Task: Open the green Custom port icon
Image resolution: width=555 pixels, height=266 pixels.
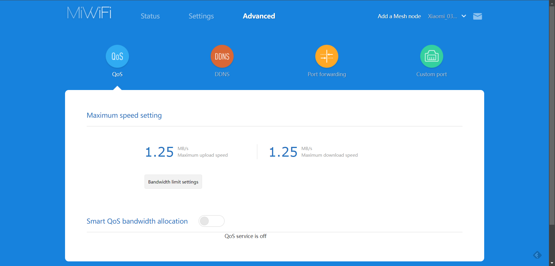Action: click(x=431, y=56)
